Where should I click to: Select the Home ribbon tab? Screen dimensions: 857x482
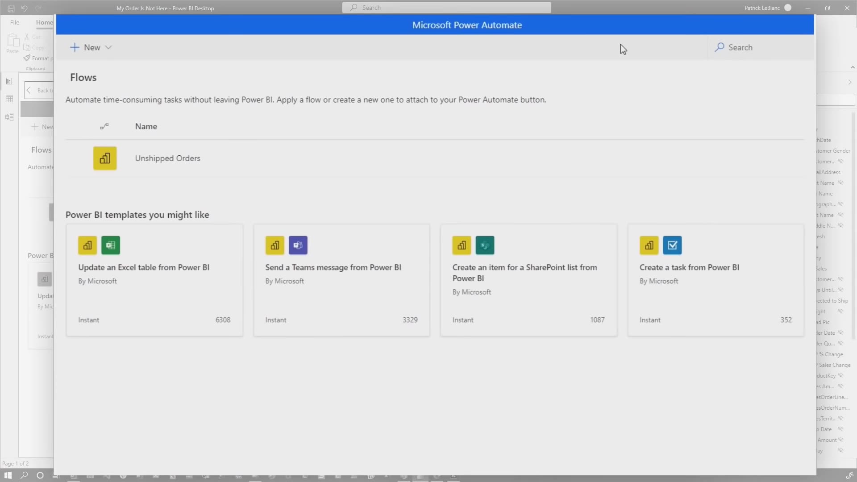(x=44, y=22)
